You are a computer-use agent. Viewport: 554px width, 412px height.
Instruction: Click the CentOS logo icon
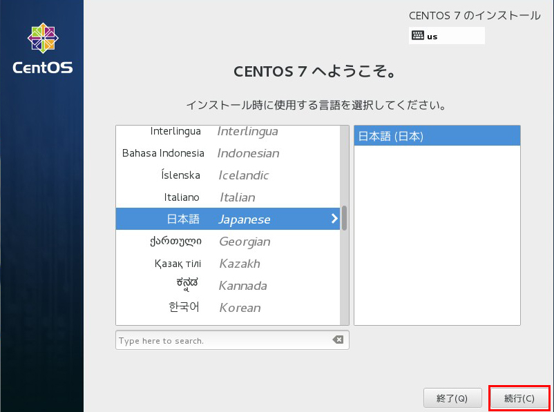42,39
